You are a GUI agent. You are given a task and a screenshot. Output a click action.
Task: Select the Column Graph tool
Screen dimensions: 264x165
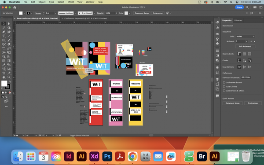tap(9, 69)
